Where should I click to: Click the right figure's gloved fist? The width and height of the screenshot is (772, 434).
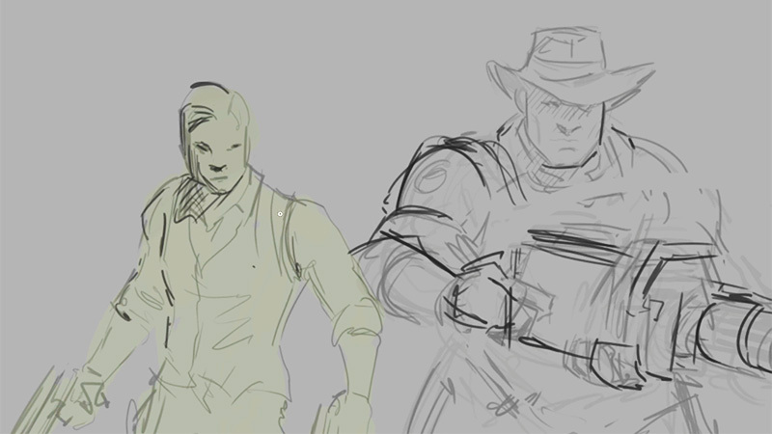pos(475,300)
